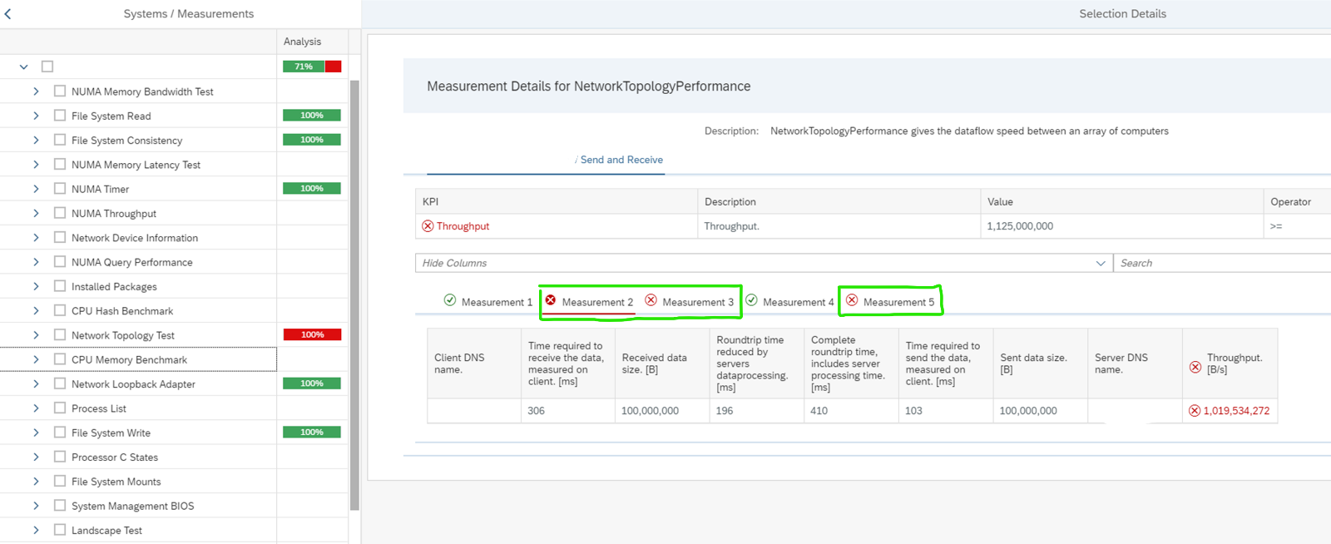Click the green check icon of Measurement 1

pos(450,300)
